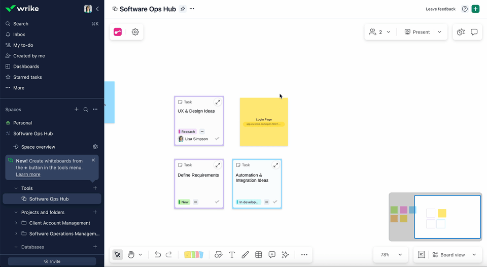Collapse the left sidebar

pos(97,9)
